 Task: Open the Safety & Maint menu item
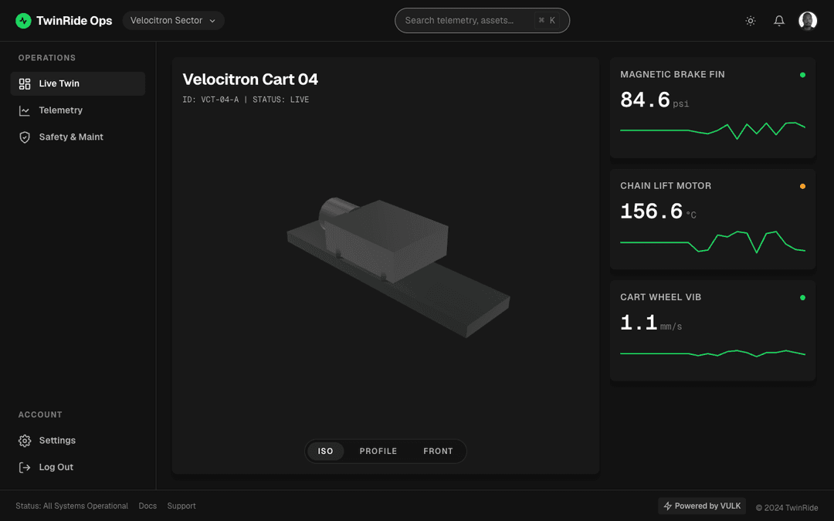[x=78, y=137]
